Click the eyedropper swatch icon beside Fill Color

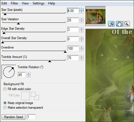35,96
